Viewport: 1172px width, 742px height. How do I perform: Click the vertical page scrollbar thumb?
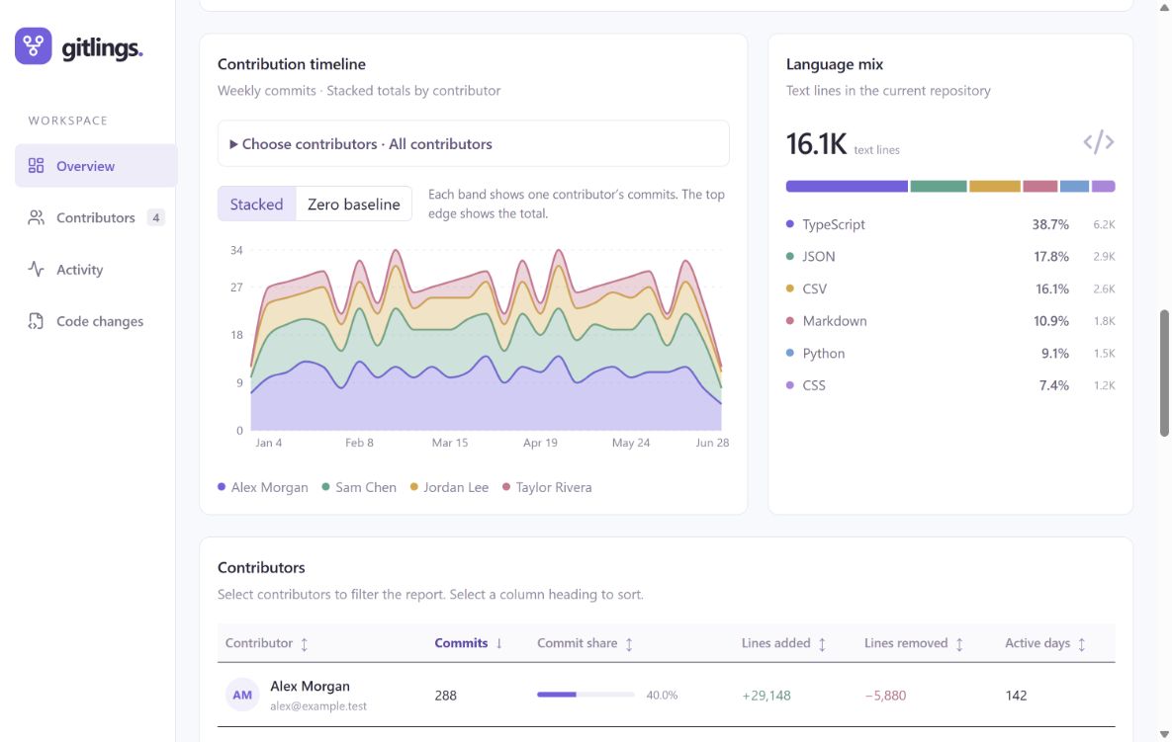click(1164, 373)
